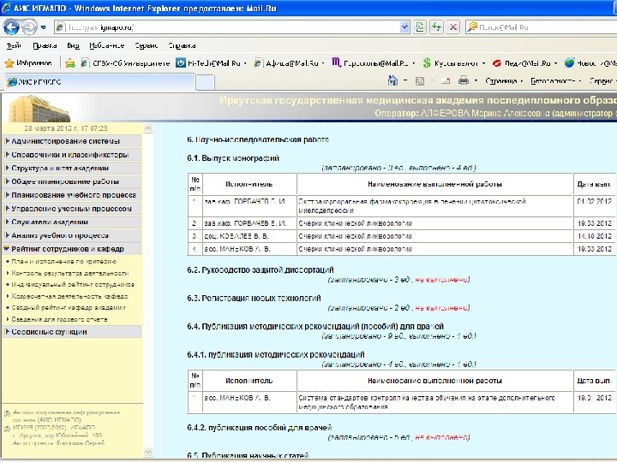Select the АИС ИГМАПО browser tab
Screen dimensions: 617x462
pos(99,82)
